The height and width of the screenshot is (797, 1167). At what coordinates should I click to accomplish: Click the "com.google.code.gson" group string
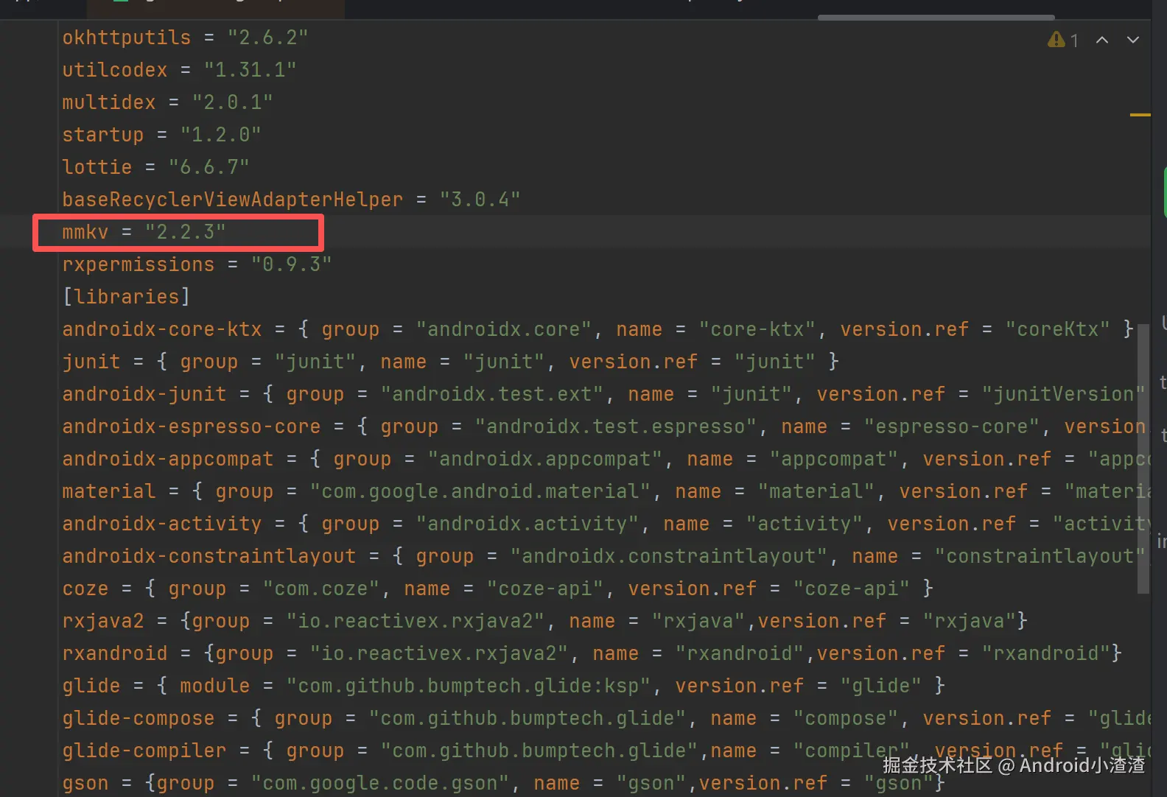pyautogui.click(x=379, y=783)
